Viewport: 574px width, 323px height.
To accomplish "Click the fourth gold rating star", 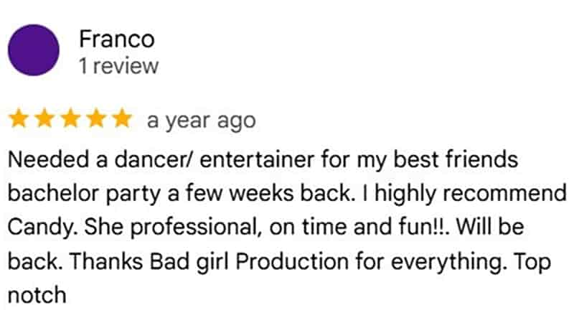I will tap(97, 120).
